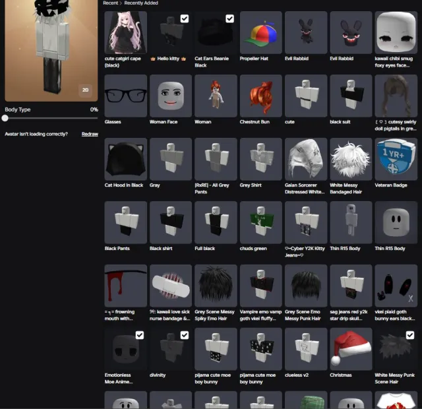Select the Vampire emo vamp goth shirt

[x=261, y=286]
